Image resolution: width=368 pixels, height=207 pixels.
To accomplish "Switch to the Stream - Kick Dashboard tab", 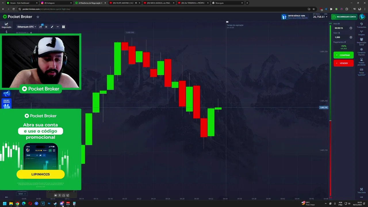I will tap(22, 3).
